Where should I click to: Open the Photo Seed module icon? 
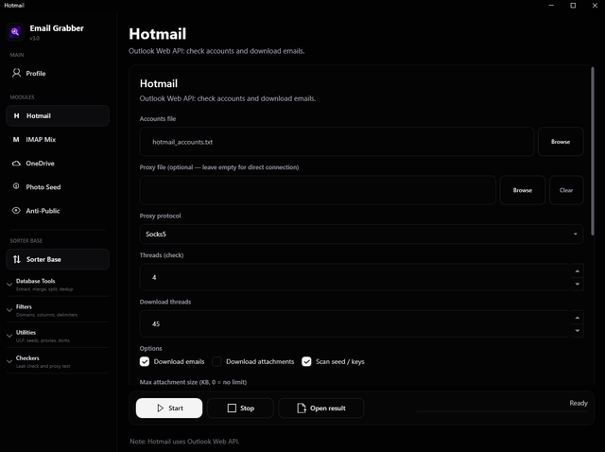click(16, 186)
